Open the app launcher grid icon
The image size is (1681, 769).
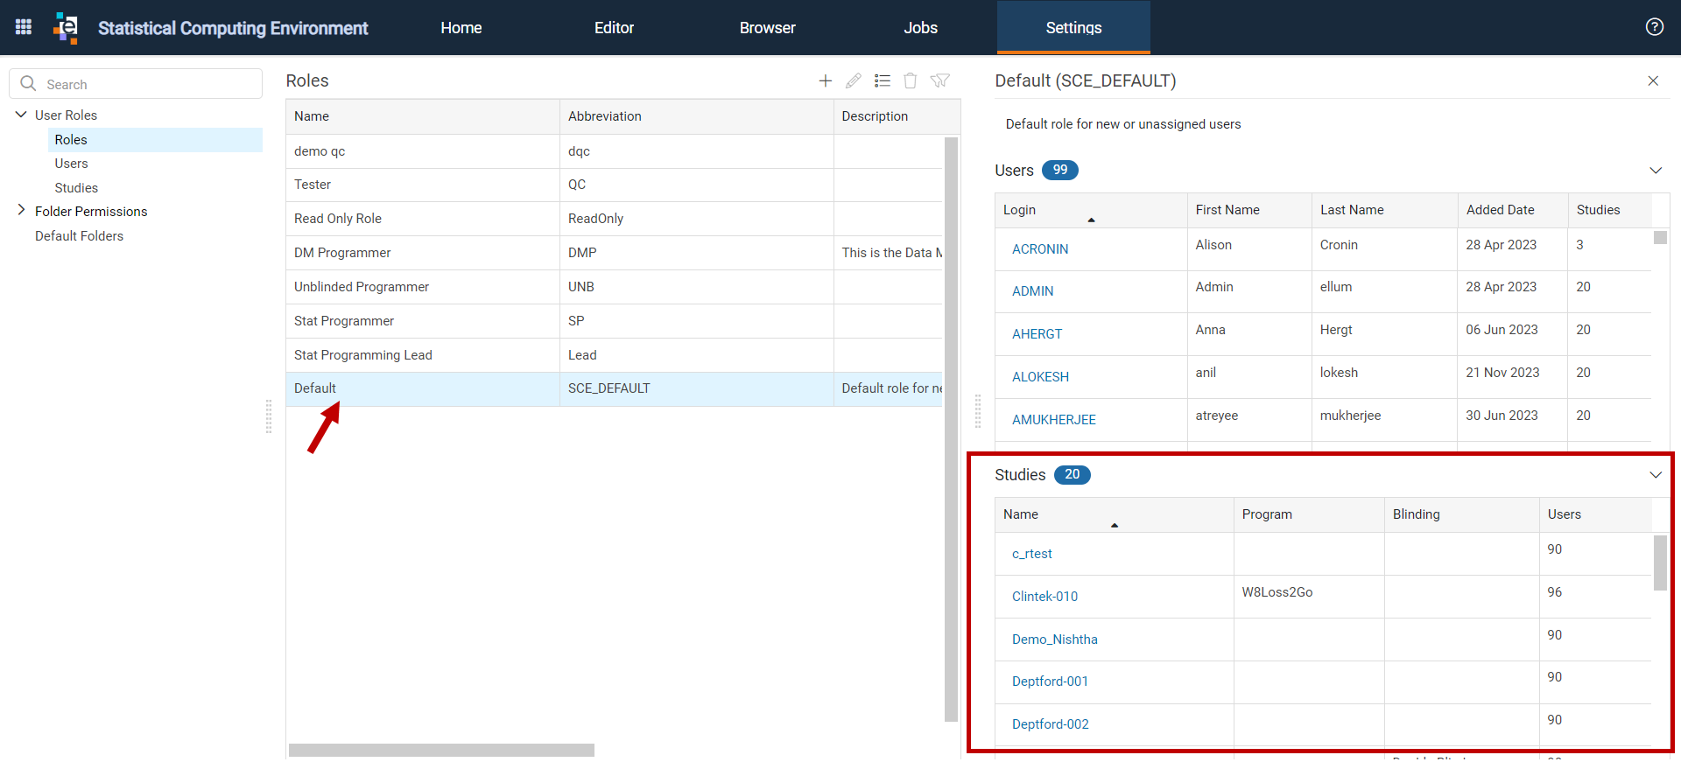(24, 27)
